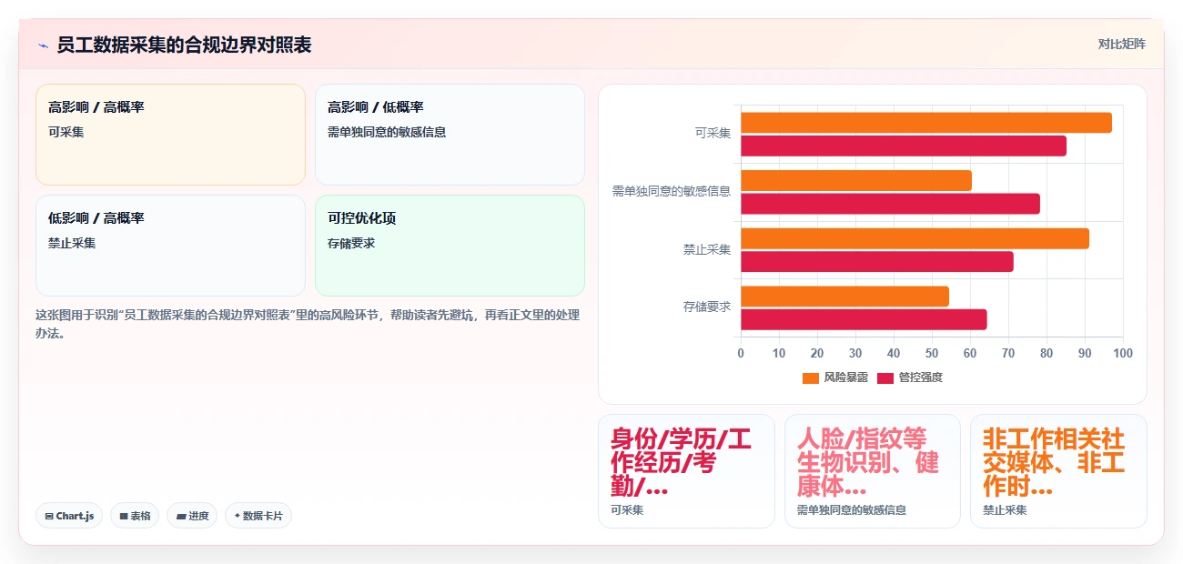The image size is (1183, 564).
Task: Click the 可采集 chart axis label
Action: (713, 133)
